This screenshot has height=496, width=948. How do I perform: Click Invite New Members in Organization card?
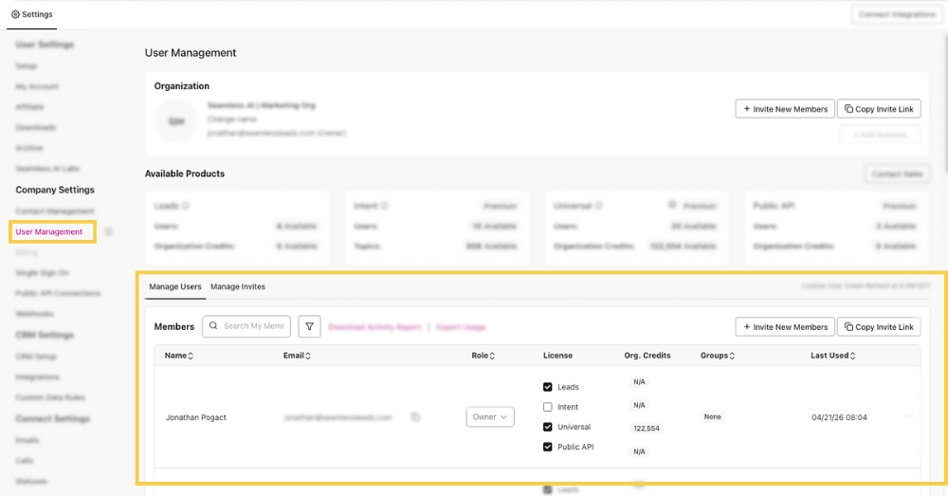(x=785, y=109)
